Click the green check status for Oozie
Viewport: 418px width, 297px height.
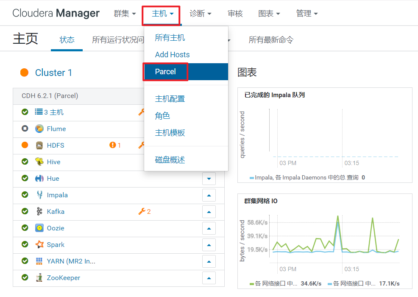[x=25, y=227]
